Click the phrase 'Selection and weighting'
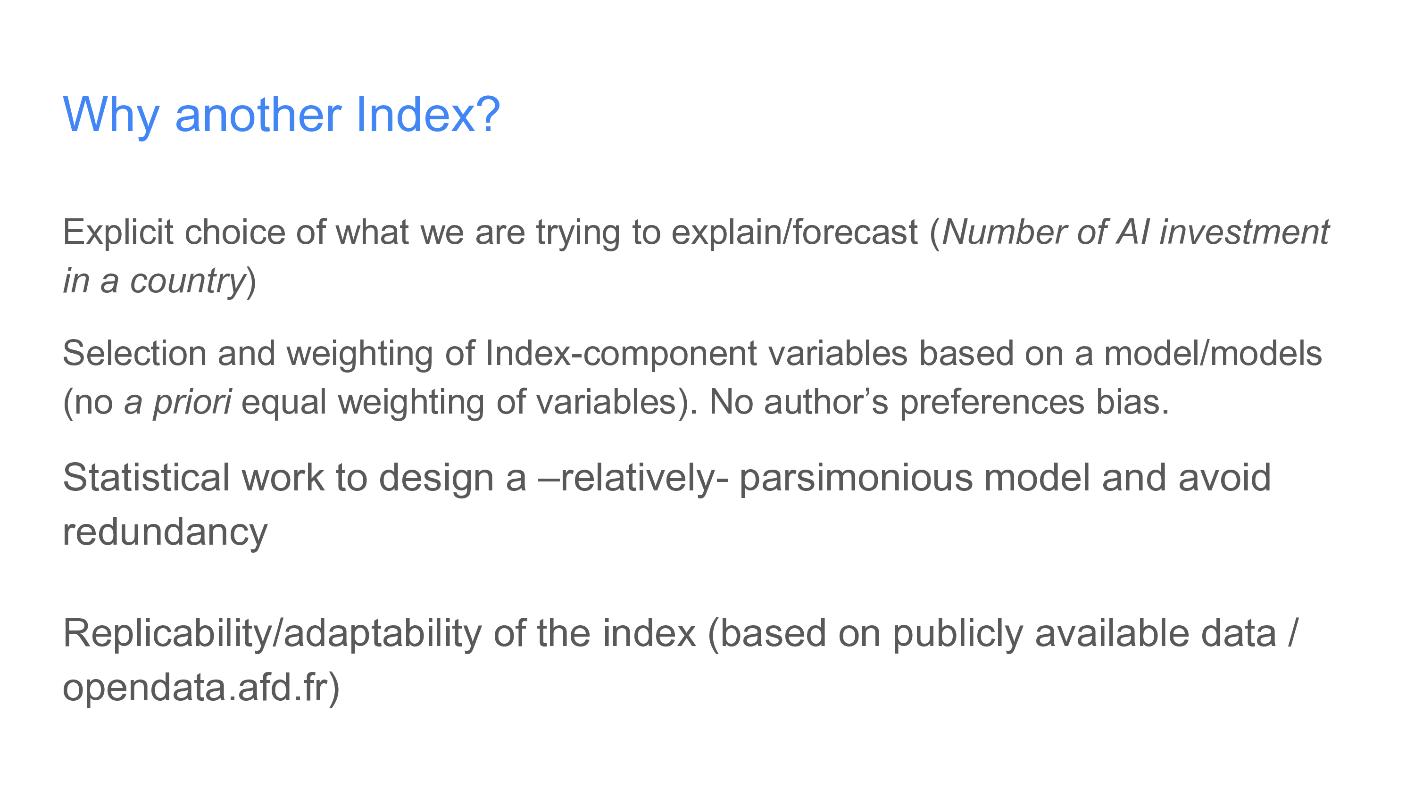 (248, 353)
